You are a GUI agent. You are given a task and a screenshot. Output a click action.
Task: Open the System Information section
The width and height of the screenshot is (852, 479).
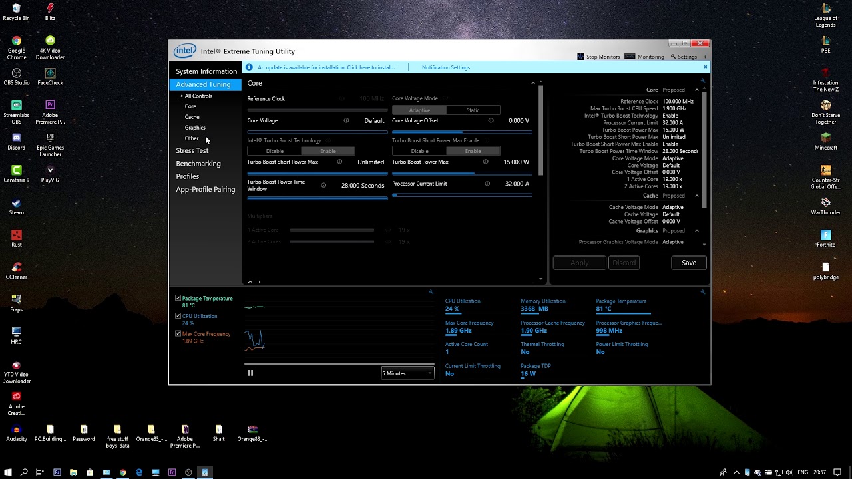pos(206,71)
